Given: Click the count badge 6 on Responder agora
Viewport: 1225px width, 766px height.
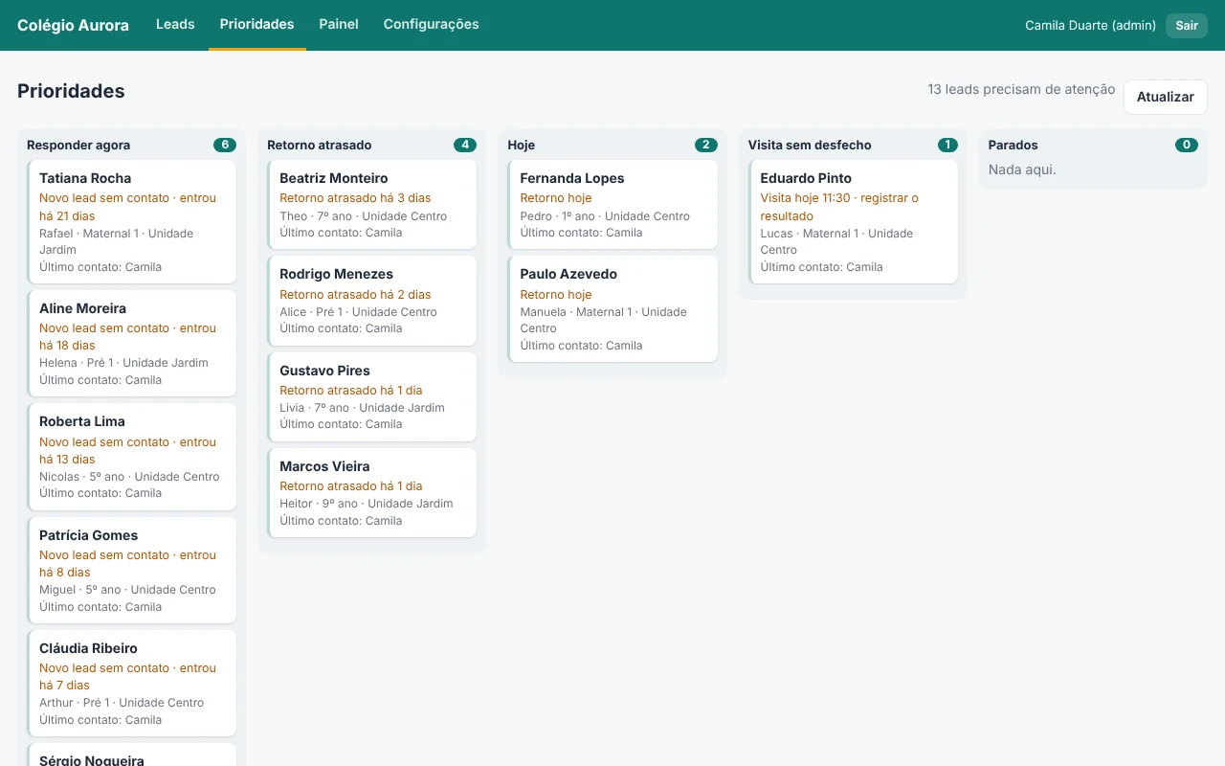Looking at the screenshot, I should [x=225, y=146].
